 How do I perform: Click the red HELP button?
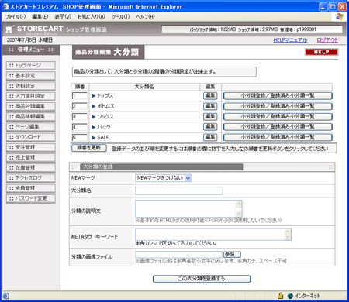321,52
